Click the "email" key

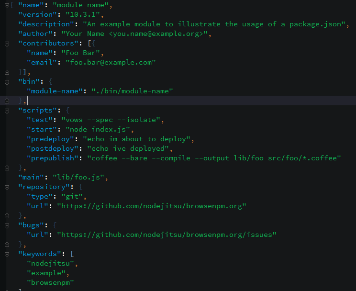pyautogui.click(x=42, y=63)
